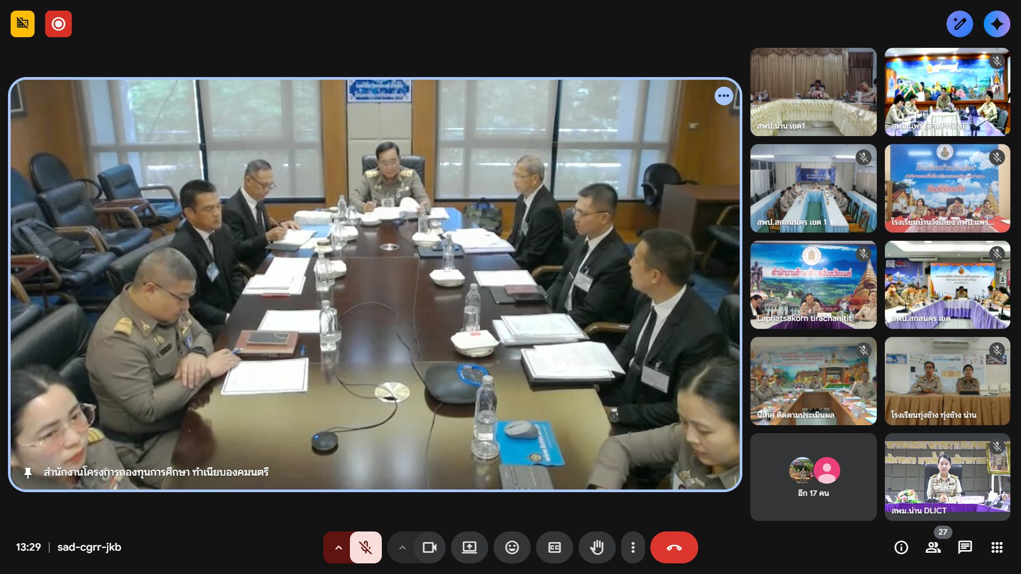Click the yellow no-video notice icon
Viewport: 1021px width, 574px height.
pos(22,24)
